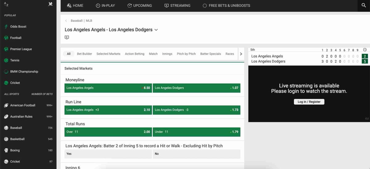The height and width of the screenshot is (169, 370).
Task: Click the Tennis ball icon
Action: tap(6, 60)
